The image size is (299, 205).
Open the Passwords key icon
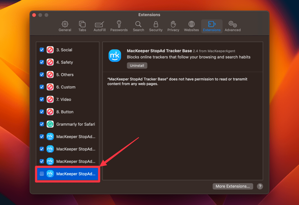(x=119, y=24)
